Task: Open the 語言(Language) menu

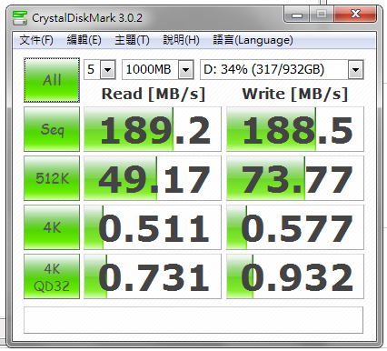Action: coord(253,40)
